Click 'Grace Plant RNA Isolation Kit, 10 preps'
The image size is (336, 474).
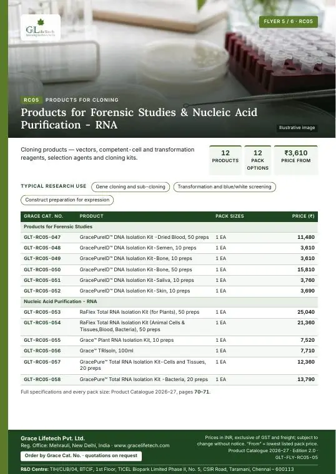[127, 340]
